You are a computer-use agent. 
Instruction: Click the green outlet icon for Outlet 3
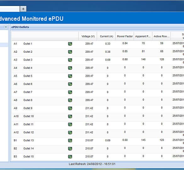pos(70,60)
